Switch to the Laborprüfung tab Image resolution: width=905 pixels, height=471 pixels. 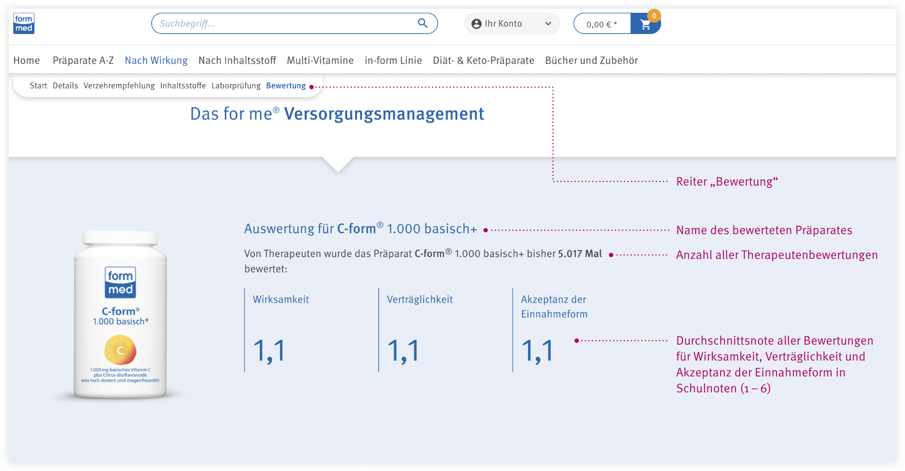click(236, 86)
